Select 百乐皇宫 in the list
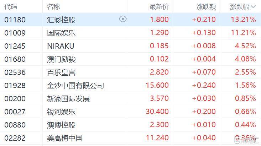The width and height of the screenshot is (261, 146). click(x=130, y=72)
